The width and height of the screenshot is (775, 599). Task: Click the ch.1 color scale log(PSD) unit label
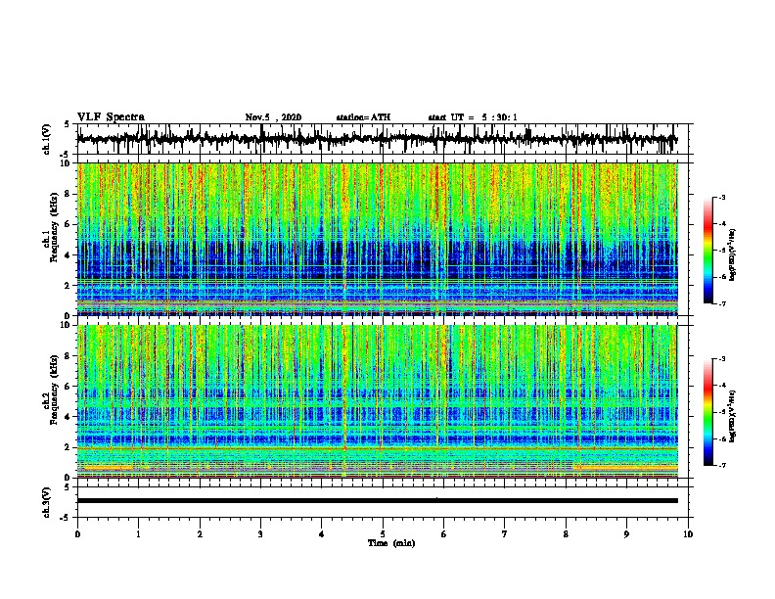coord(733,254)
